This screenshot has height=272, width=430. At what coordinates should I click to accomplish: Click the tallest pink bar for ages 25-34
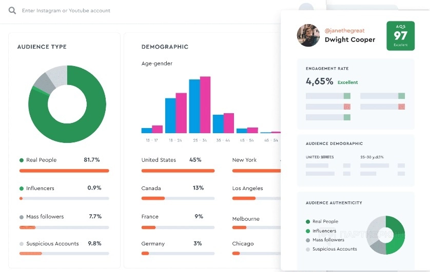[x=205, y=105]
